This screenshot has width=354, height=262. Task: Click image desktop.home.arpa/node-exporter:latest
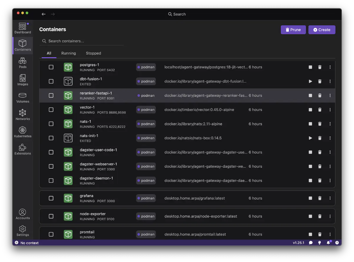(x=201, y=216)
